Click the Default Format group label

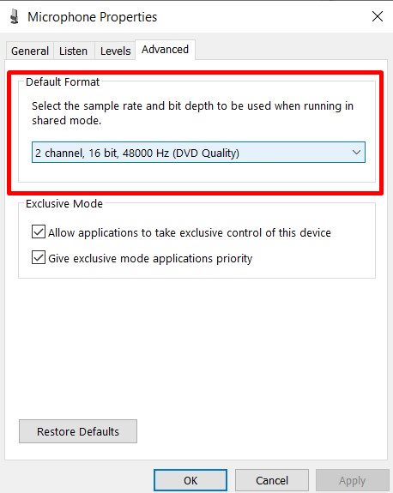coord(63,82)
